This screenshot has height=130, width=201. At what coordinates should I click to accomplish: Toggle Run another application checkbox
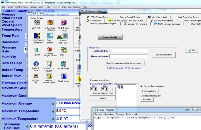142,86
